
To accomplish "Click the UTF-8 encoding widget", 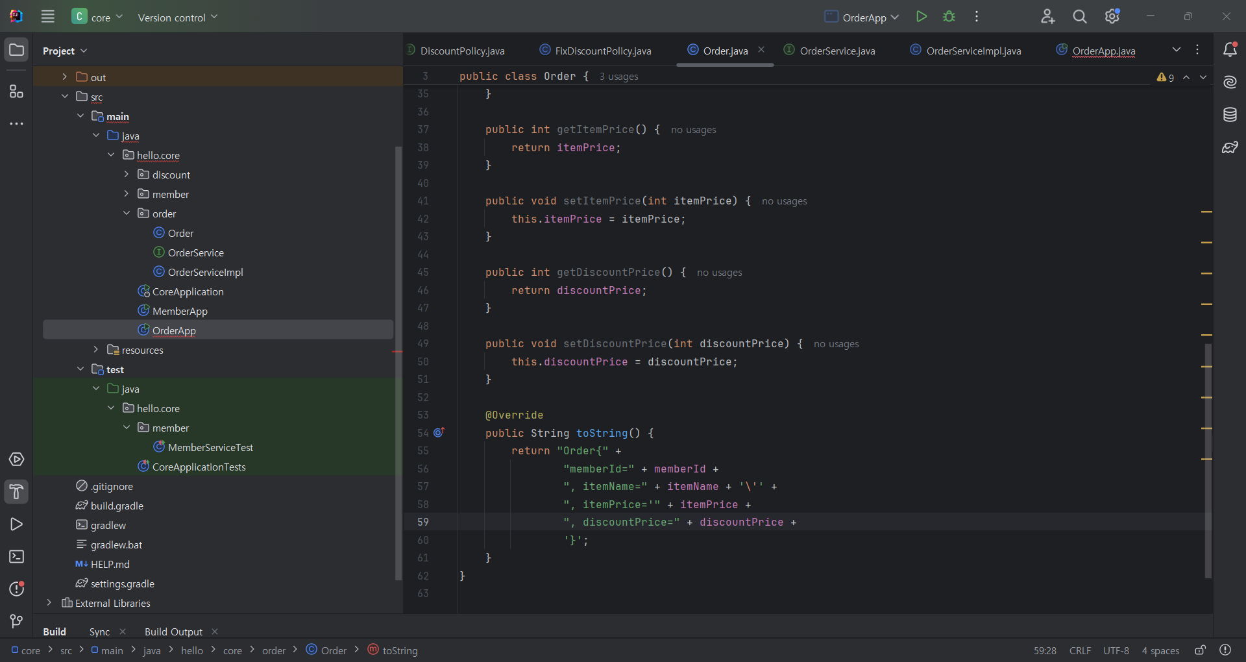I will pyautogui.click(x=1116, y=650).
